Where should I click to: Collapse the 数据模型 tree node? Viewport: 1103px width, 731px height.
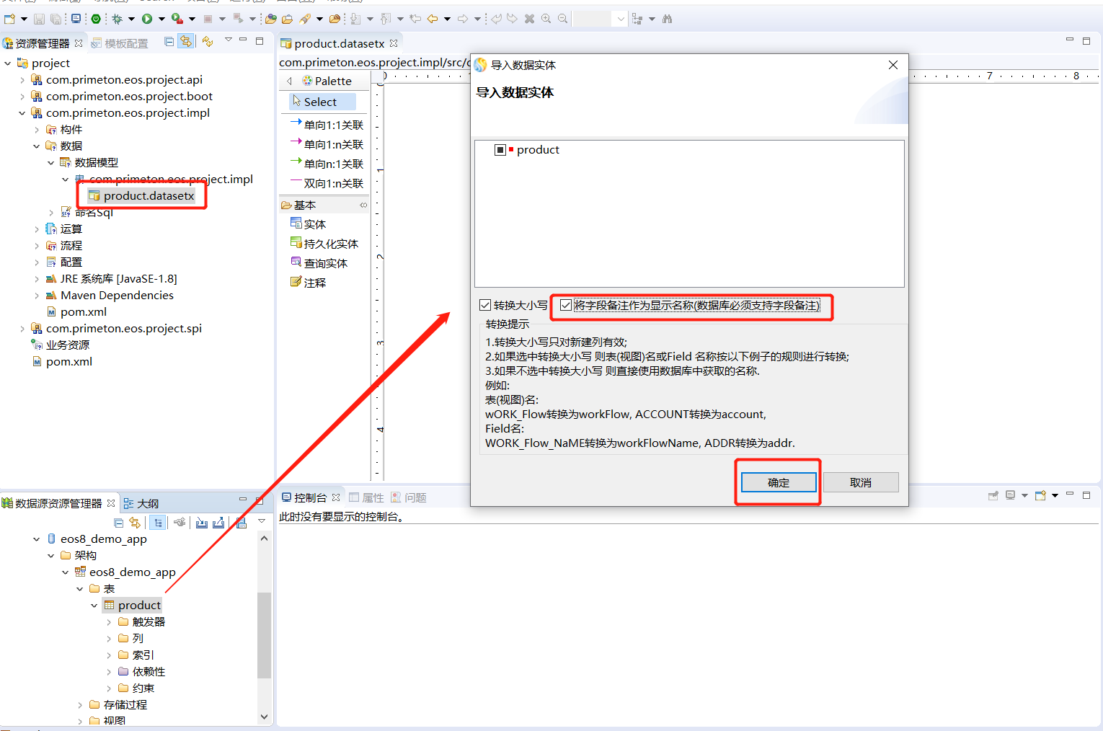coord(51,163)
